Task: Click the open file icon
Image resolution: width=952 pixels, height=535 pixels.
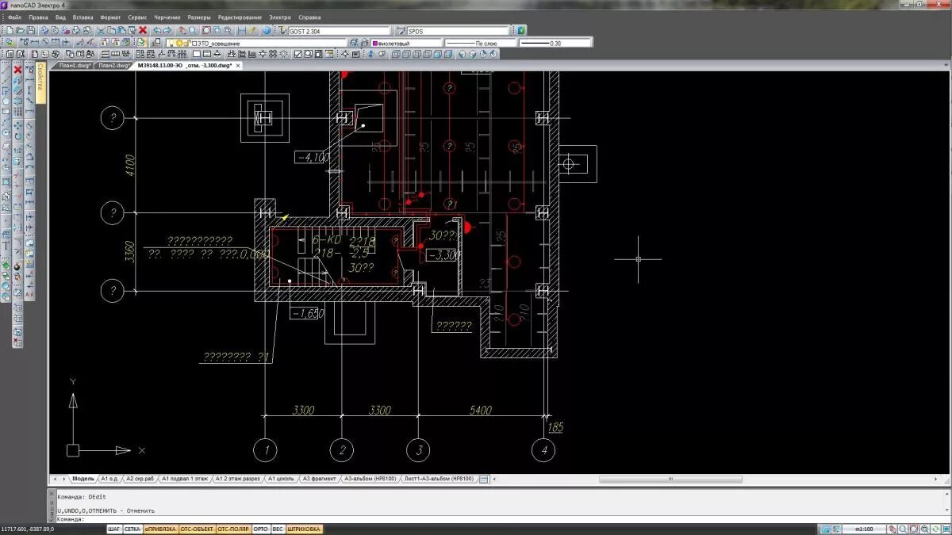Action: click(x=20, y=30)
